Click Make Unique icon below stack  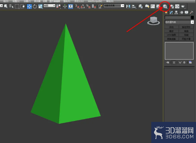(180, 62)
